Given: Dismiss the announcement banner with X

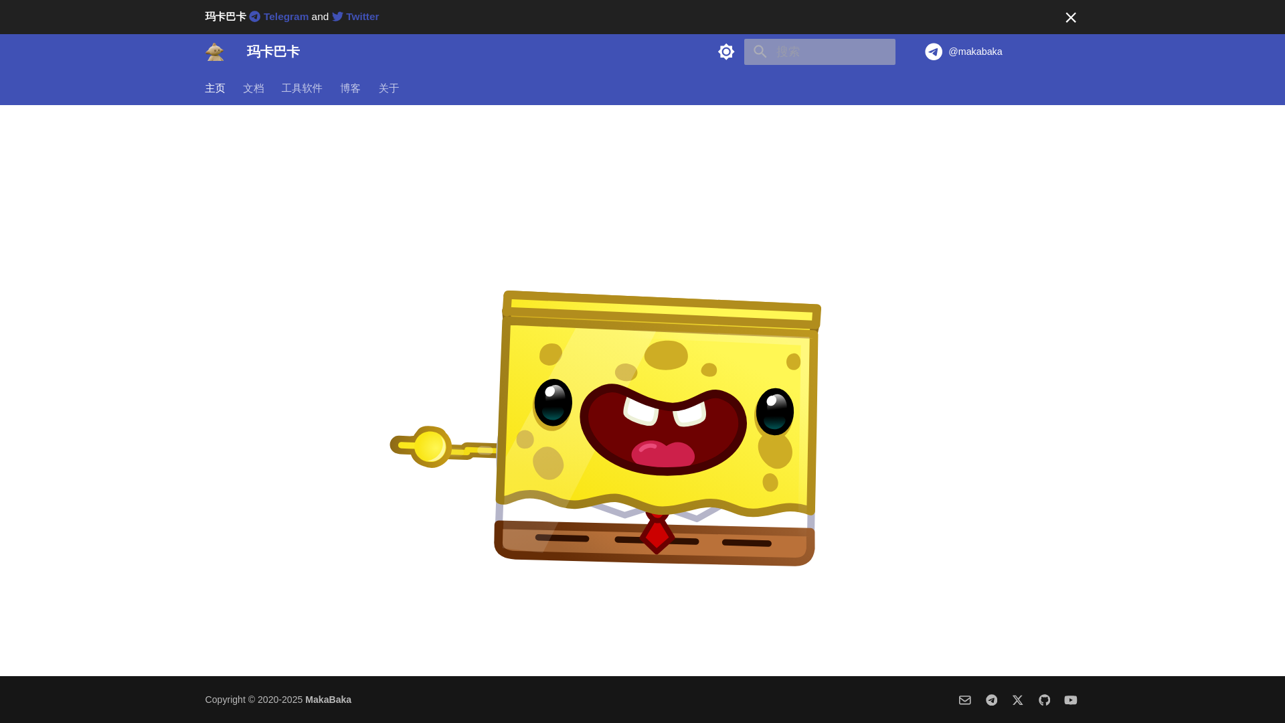Looking at the screenshot, I should point(1071,17).
